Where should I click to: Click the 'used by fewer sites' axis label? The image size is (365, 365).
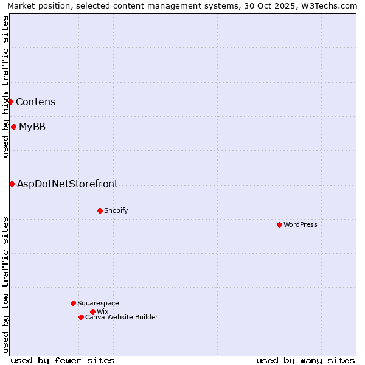coord(63,360)
